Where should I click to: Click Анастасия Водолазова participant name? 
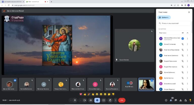click(172, 50)
